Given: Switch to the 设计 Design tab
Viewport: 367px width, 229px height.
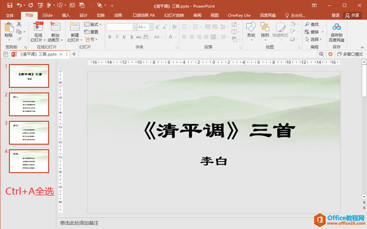Looking at the screenshot, I should point(83,15).
